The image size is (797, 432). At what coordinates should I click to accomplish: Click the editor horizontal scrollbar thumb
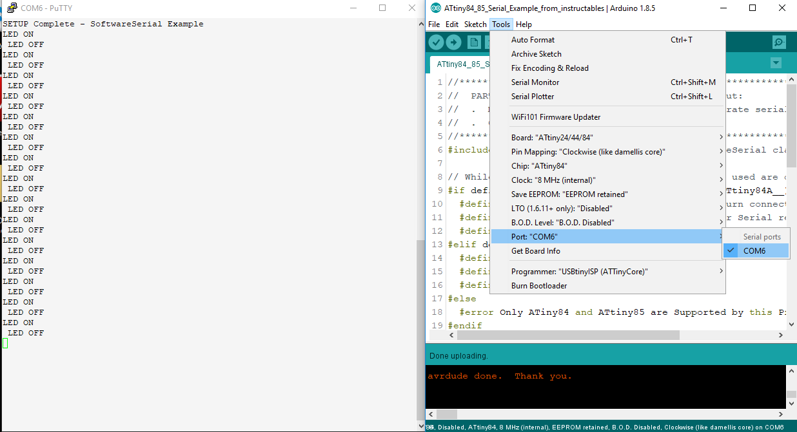point(568,335)
